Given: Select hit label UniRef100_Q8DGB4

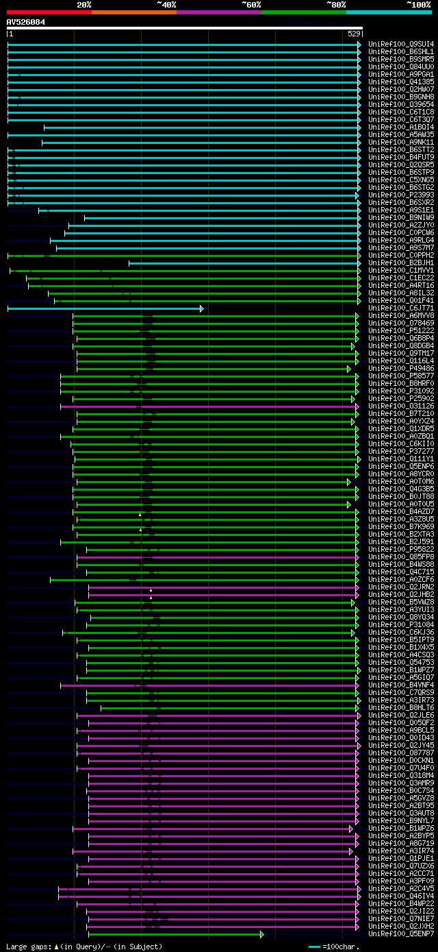Looking at the screenshot, I should click(x=401, y=345).
